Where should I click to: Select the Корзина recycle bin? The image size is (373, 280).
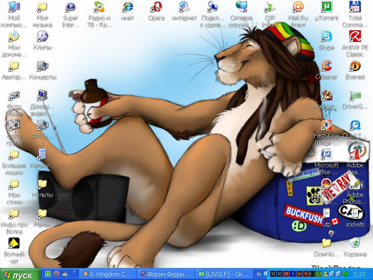click(x=355, y=243)
